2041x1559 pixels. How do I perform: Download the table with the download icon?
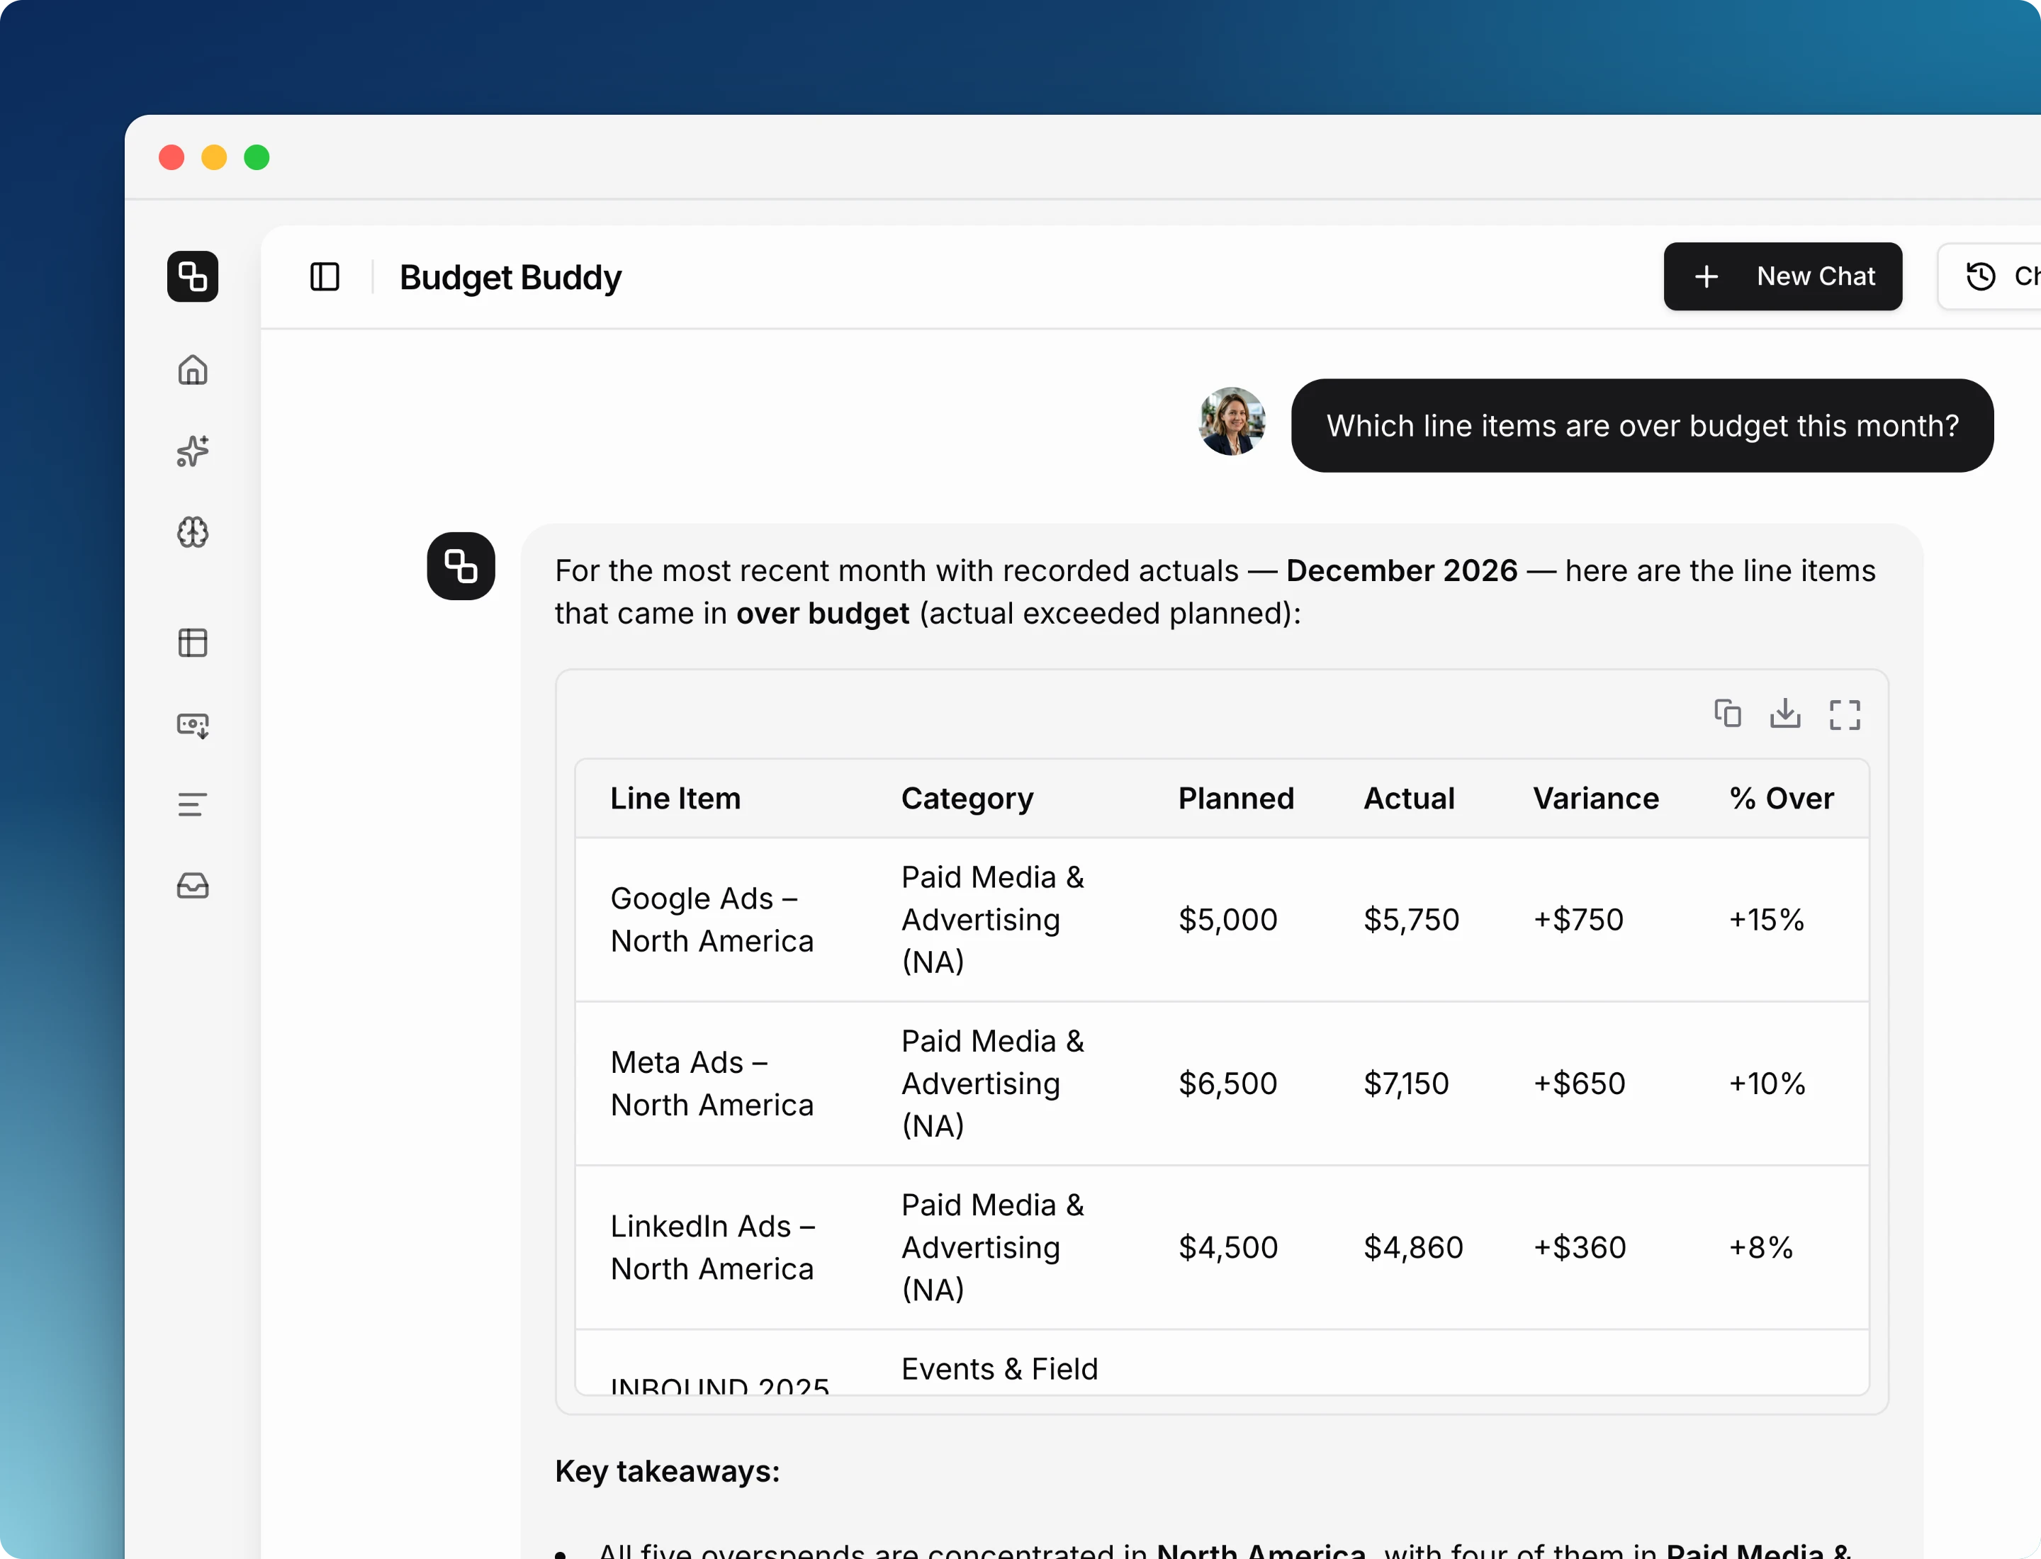[1785, 714]
